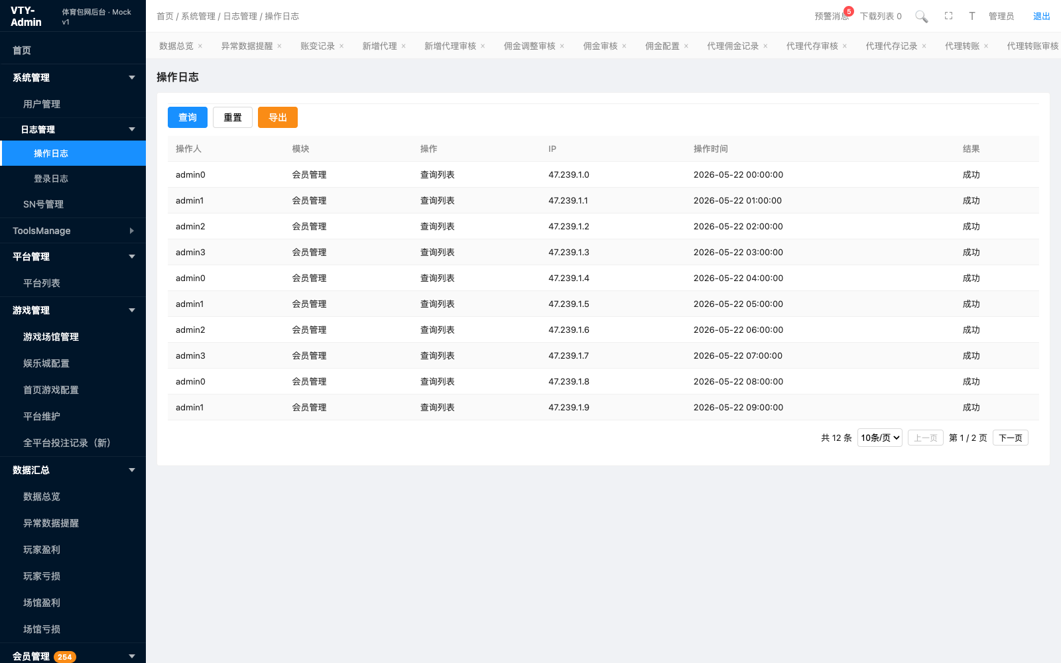
Task: Click the VTY-Admin logo title
Action: click(x=26, y=17)
